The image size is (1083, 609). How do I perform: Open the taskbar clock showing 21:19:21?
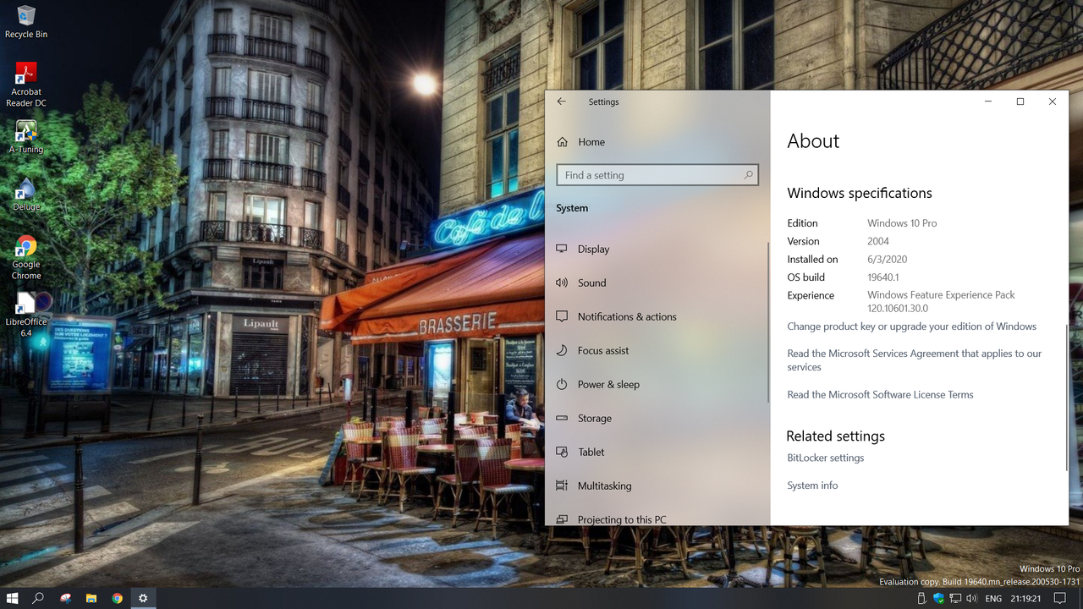(1025, 598)
